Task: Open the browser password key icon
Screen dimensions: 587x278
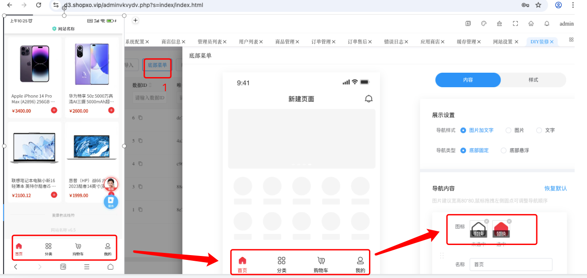Action: click(525, 5)
